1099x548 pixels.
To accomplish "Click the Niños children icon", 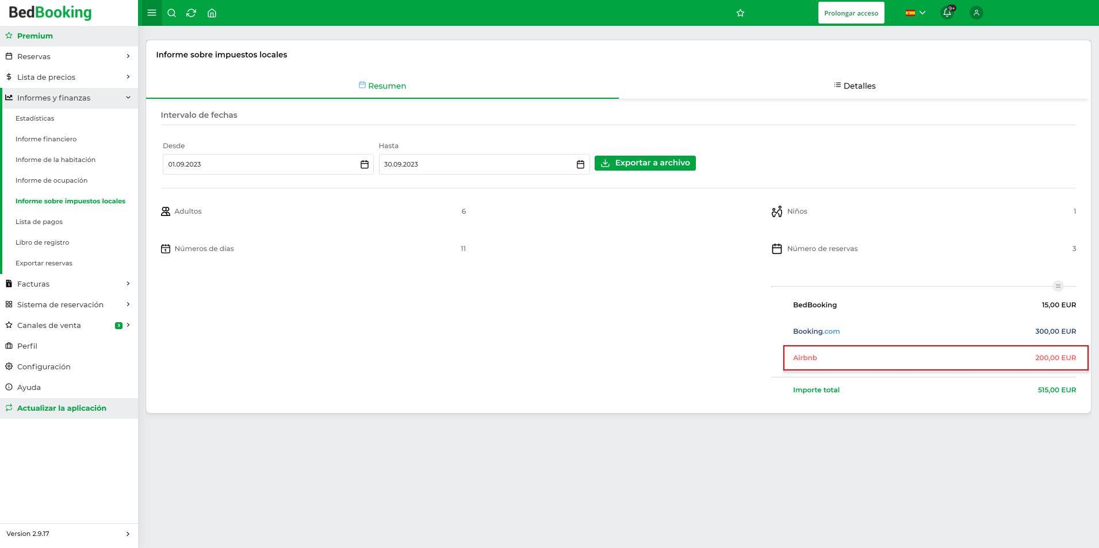I will pyautogui.click(x=777, y=211).
